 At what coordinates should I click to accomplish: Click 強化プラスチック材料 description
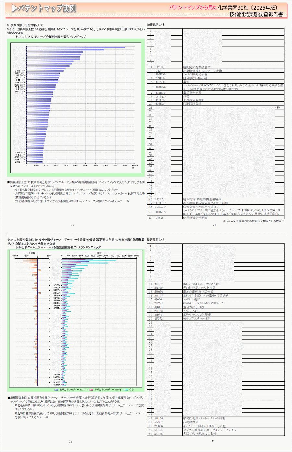[197, 319]
